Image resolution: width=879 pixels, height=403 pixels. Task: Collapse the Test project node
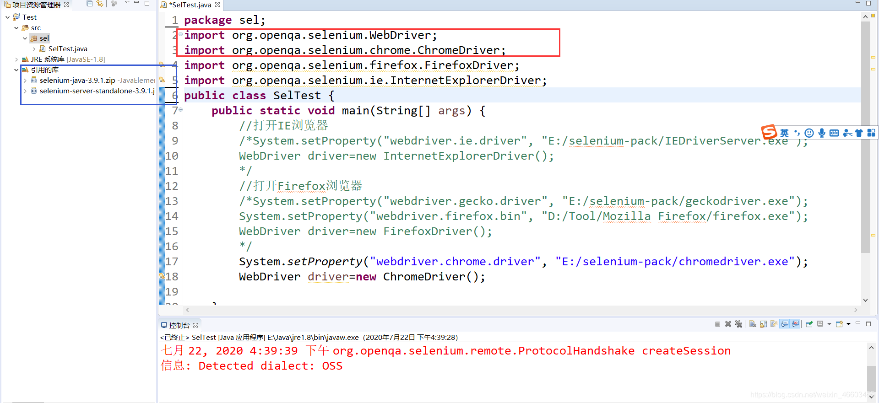(7, 17)
